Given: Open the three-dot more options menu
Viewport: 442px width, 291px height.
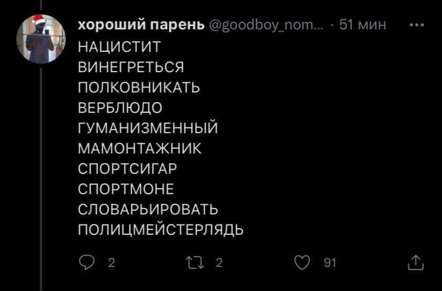Looking at the screenshot, I should (x=417, y=25).
